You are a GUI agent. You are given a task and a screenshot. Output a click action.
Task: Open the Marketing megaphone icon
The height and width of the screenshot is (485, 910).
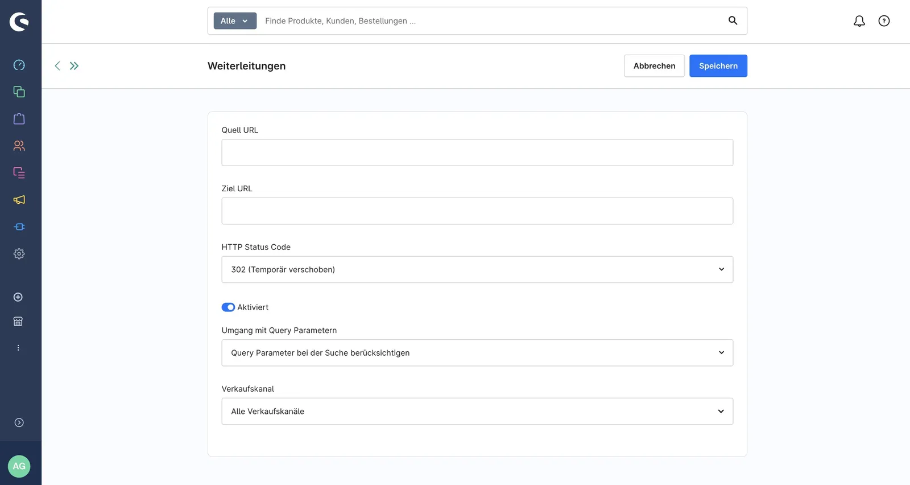click(19, 200)
